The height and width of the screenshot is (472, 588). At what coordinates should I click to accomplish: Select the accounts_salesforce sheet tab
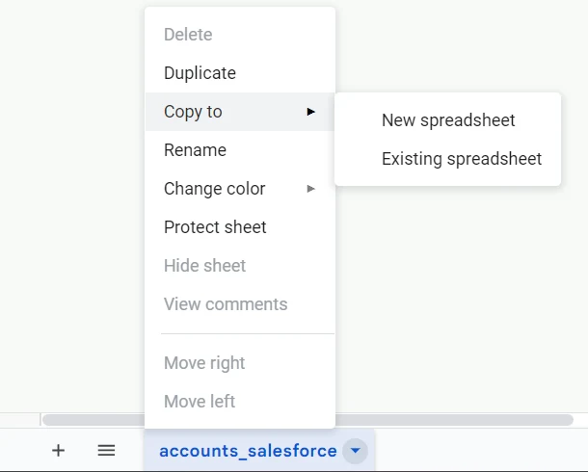click(248, 451)
